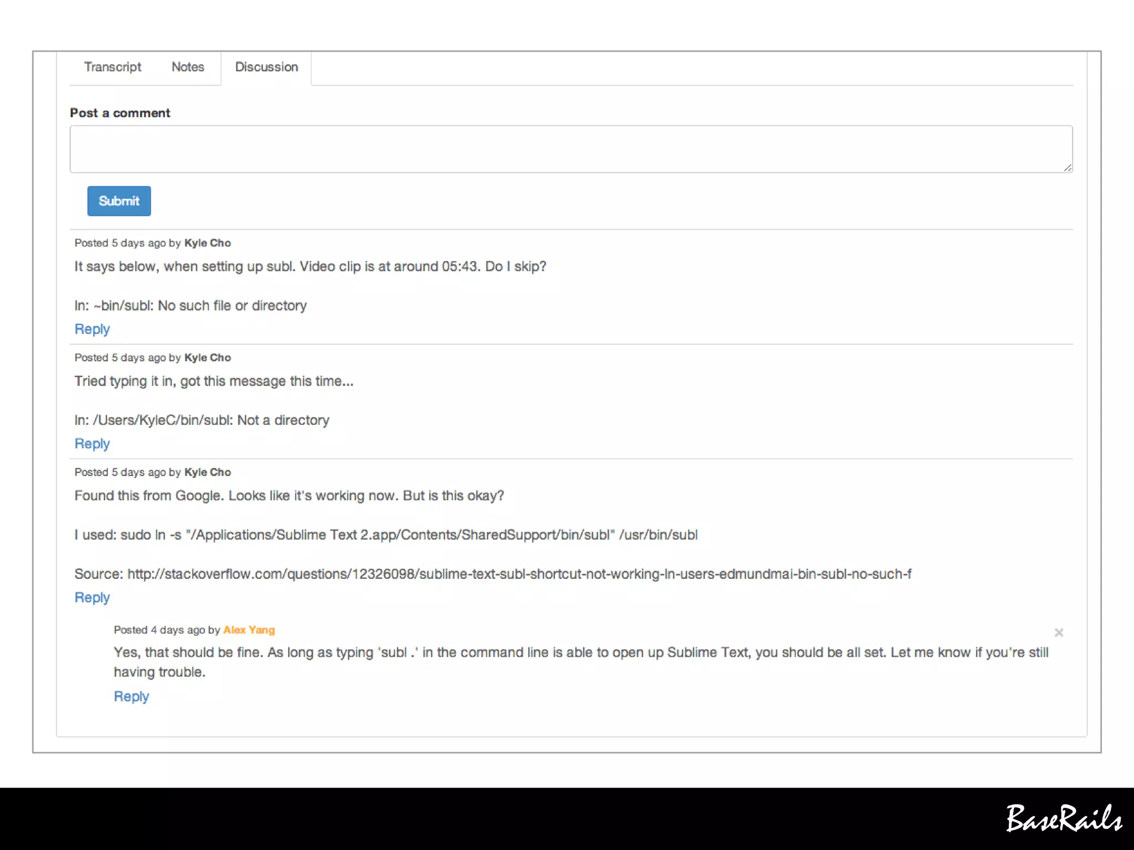This screenshot has width=1134, height=850.
Task: Focus the Post a comment text box
Action: (x=570, y=149)
